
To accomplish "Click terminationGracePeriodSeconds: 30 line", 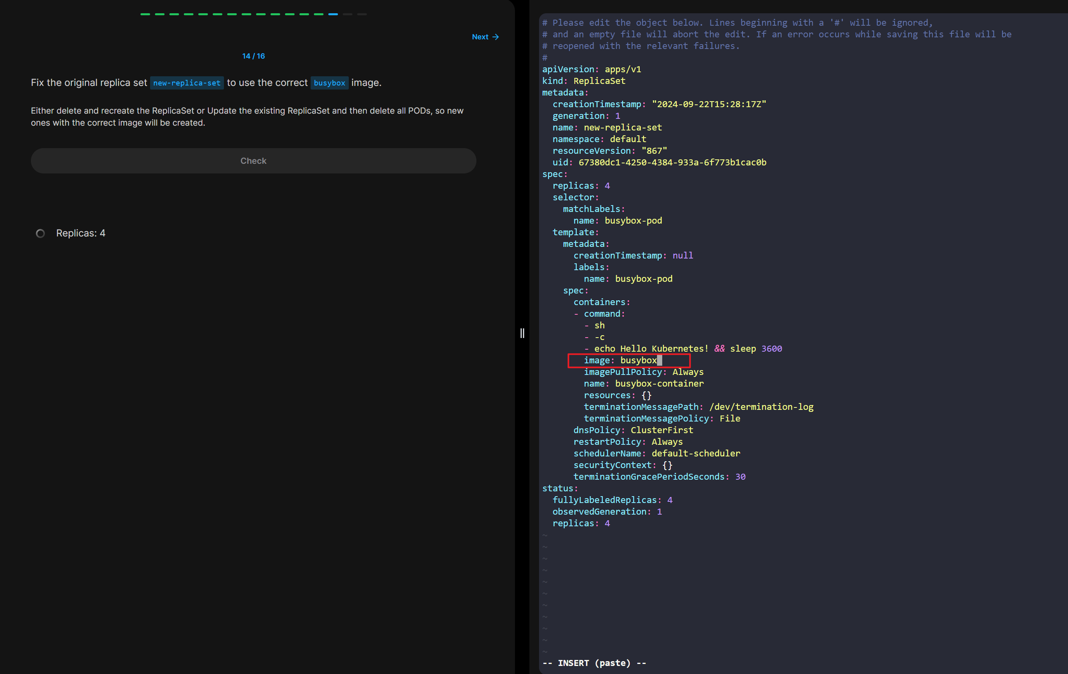I will click(659, 476).
